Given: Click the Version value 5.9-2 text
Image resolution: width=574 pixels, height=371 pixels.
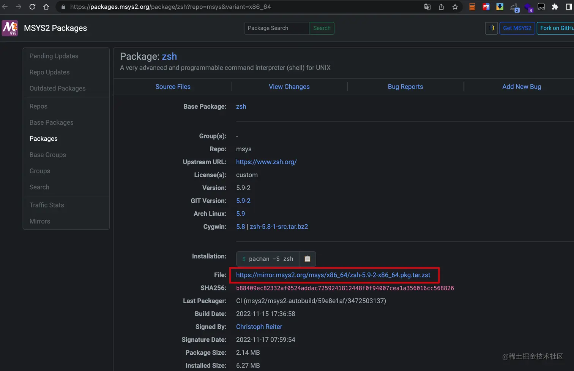Looking at the screenshot, I should 243,188.
